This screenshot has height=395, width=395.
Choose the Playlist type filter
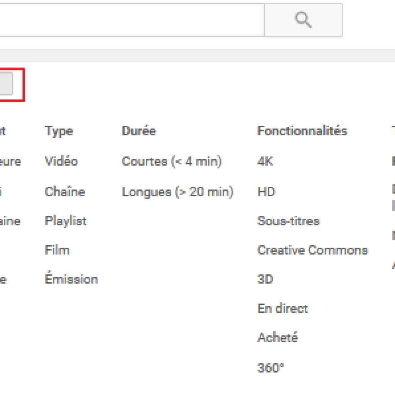click(66, 221)
